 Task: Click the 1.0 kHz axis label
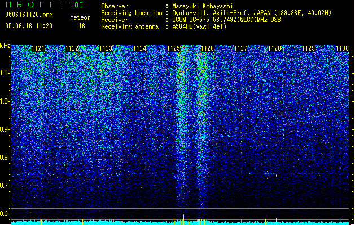[x=5, y=101]
